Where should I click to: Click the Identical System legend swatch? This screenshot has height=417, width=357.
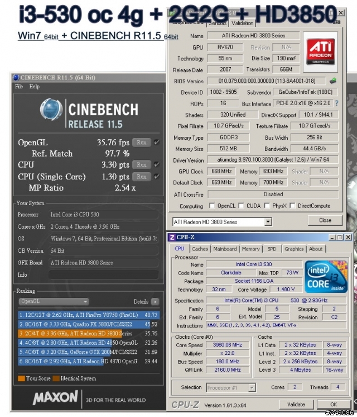click(56, 378)
